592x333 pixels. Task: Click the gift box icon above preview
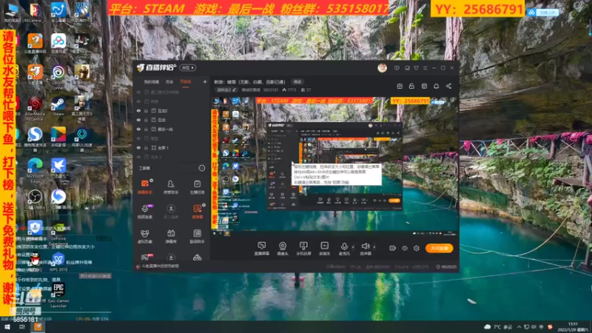pyautogui.click(x=400, y=87)
